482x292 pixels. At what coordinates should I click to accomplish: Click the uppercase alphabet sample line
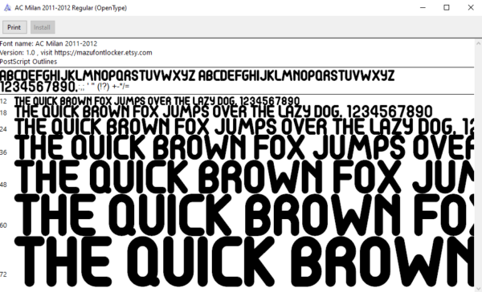pos(197,75)
